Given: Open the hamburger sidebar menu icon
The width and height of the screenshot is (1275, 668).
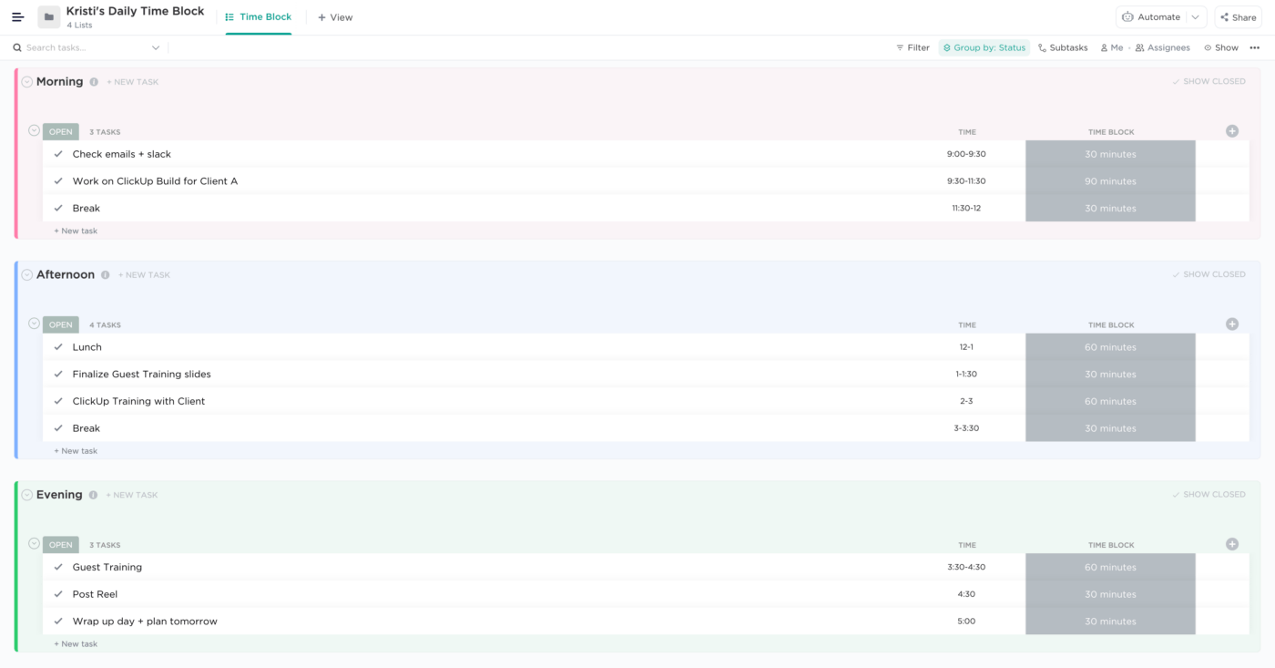Looking at the screenshot, I should 17,17.
